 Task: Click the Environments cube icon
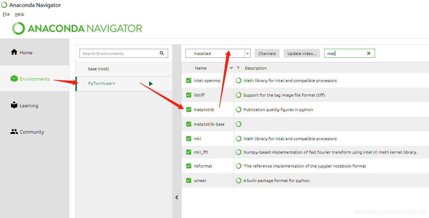point(14,79)
